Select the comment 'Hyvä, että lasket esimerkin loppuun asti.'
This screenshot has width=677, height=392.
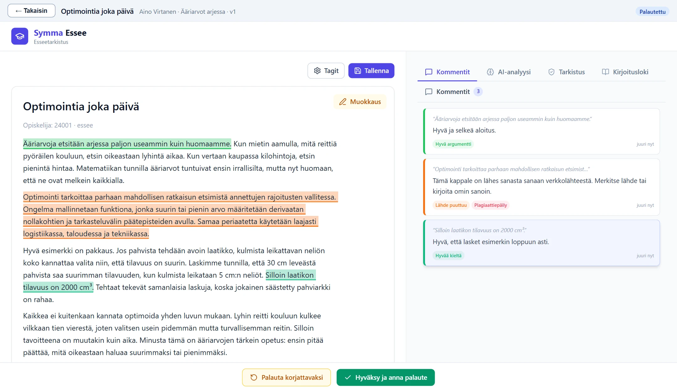541,243
